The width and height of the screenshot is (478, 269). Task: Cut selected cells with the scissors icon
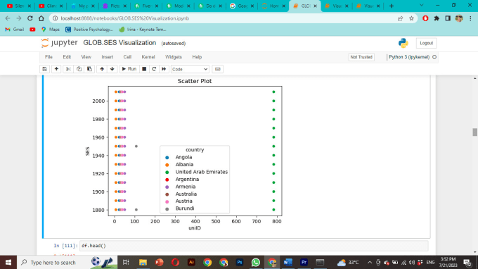[68, 69]
